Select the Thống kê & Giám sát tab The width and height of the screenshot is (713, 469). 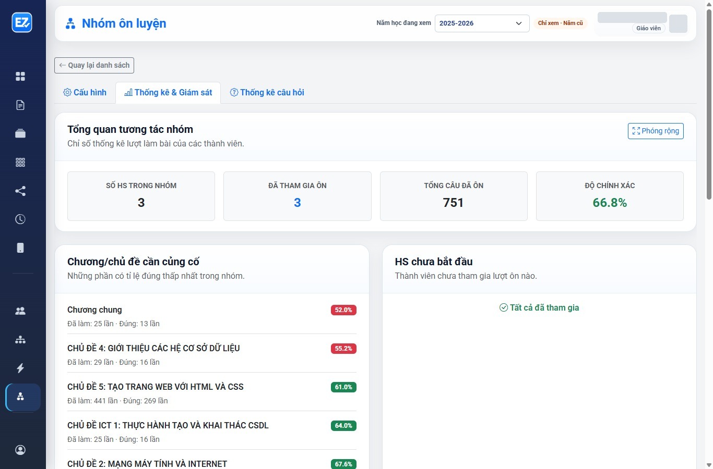point(168,93)
